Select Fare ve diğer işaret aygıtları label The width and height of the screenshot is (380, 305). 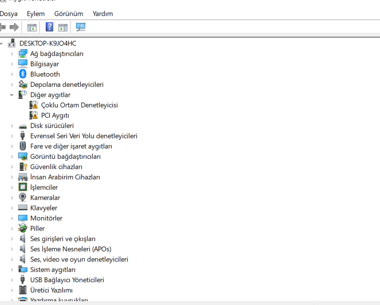click(71, 146)
